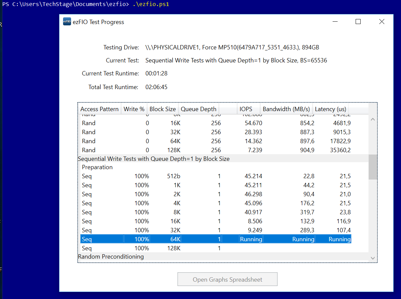Minimize the ezFIO Test Progress window
401x299 pixels.
(x=335, y=22)
